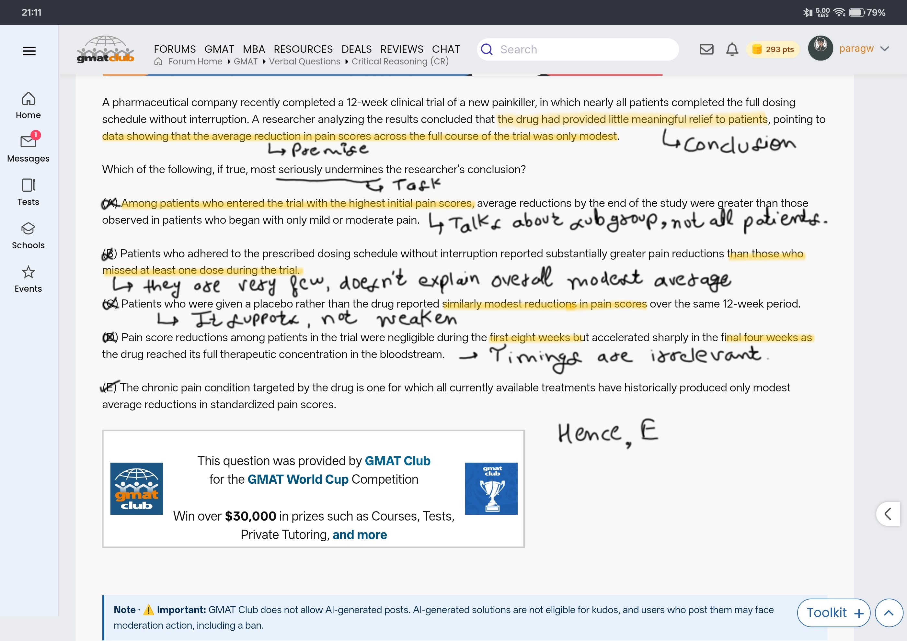Open the REVIEWS menu
Image resolution: width=907 pixels, height=641 pixels.
click(402, 49)
